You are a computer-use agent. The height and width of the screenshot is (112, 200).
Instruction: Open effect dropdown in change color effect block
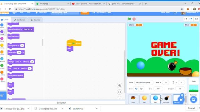(18, 62)
